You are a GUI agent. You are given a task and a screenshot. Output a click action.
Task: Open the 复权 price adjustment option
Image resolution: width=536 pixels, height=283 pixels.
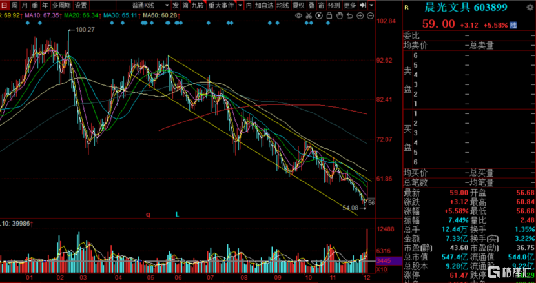298,5
